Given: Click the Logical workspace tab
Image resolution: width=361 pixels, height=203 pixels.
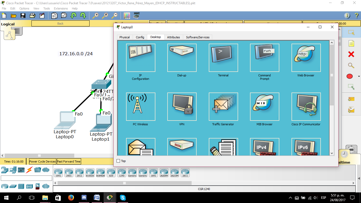Looking at the screenshot, I should coord(8,24).
